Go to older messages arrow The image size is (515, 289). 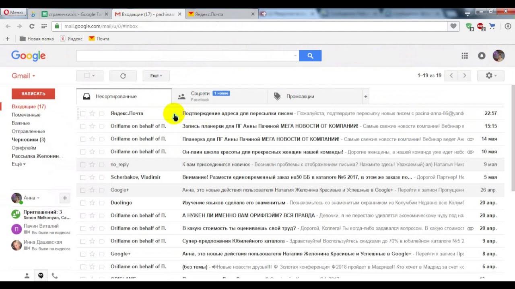[465, 75]
